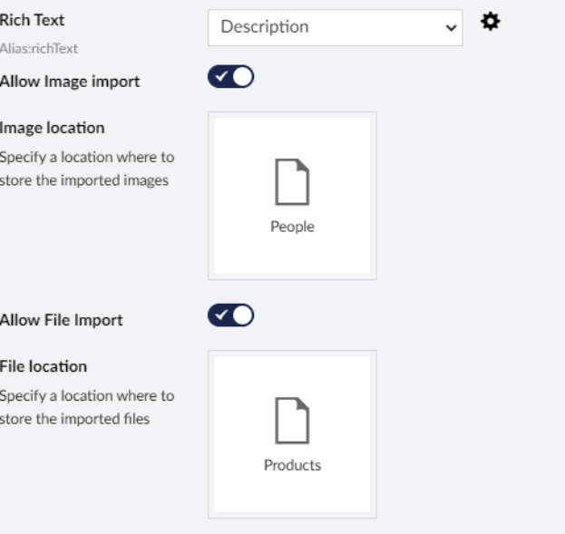This screenshot has width=565, height=534.
Task: Open the Description dropdown for Rich Text
Action: click(336, 28)
